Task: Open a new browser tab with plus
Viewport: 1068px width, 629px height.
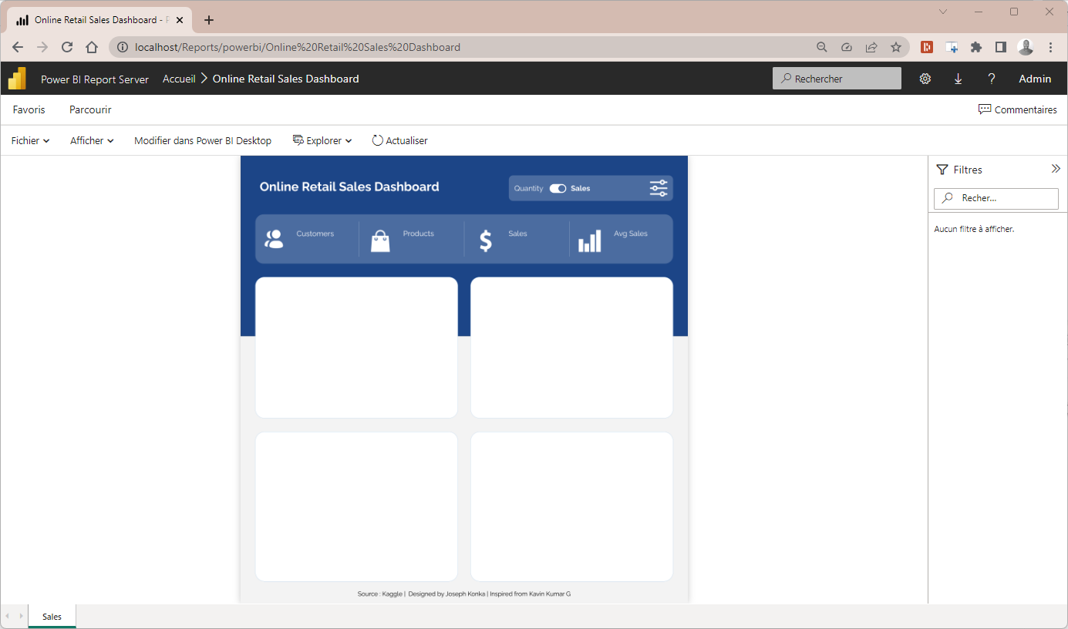Action: pos(208,20)
